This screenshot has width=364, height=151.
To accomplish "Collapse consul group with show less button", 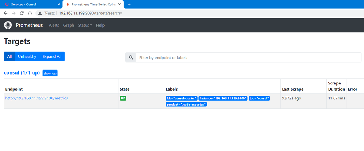I will (x=50, y=73).
